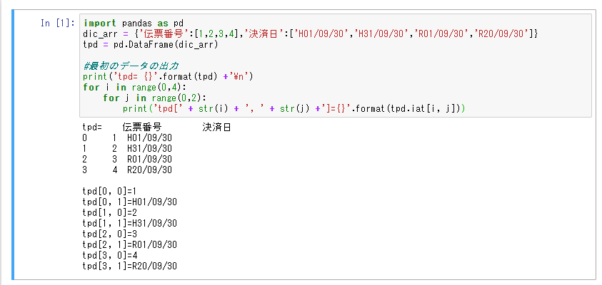Click the '決済日' output column header
This screenshot has width=602, height=285.
[x=216, y=128]
